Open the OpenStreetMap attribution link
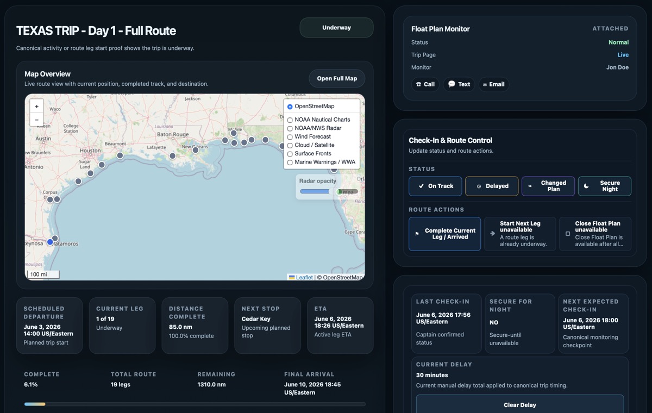Viewport: 652px width, 413px height. [x=342, y=277]
